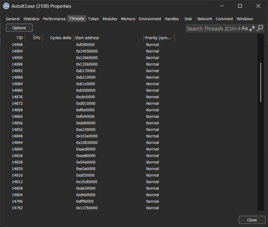
Task: Click in the Search Threads field
Action: point(213,28)
